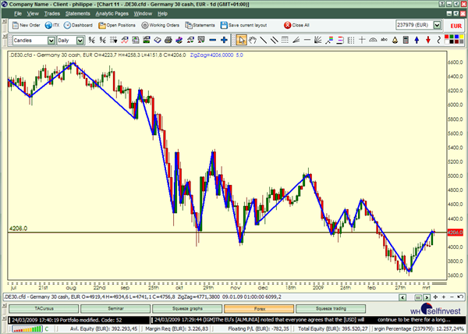Click the red Close All button
Screen dimensions: 468x334
click(x=296, y=25)
